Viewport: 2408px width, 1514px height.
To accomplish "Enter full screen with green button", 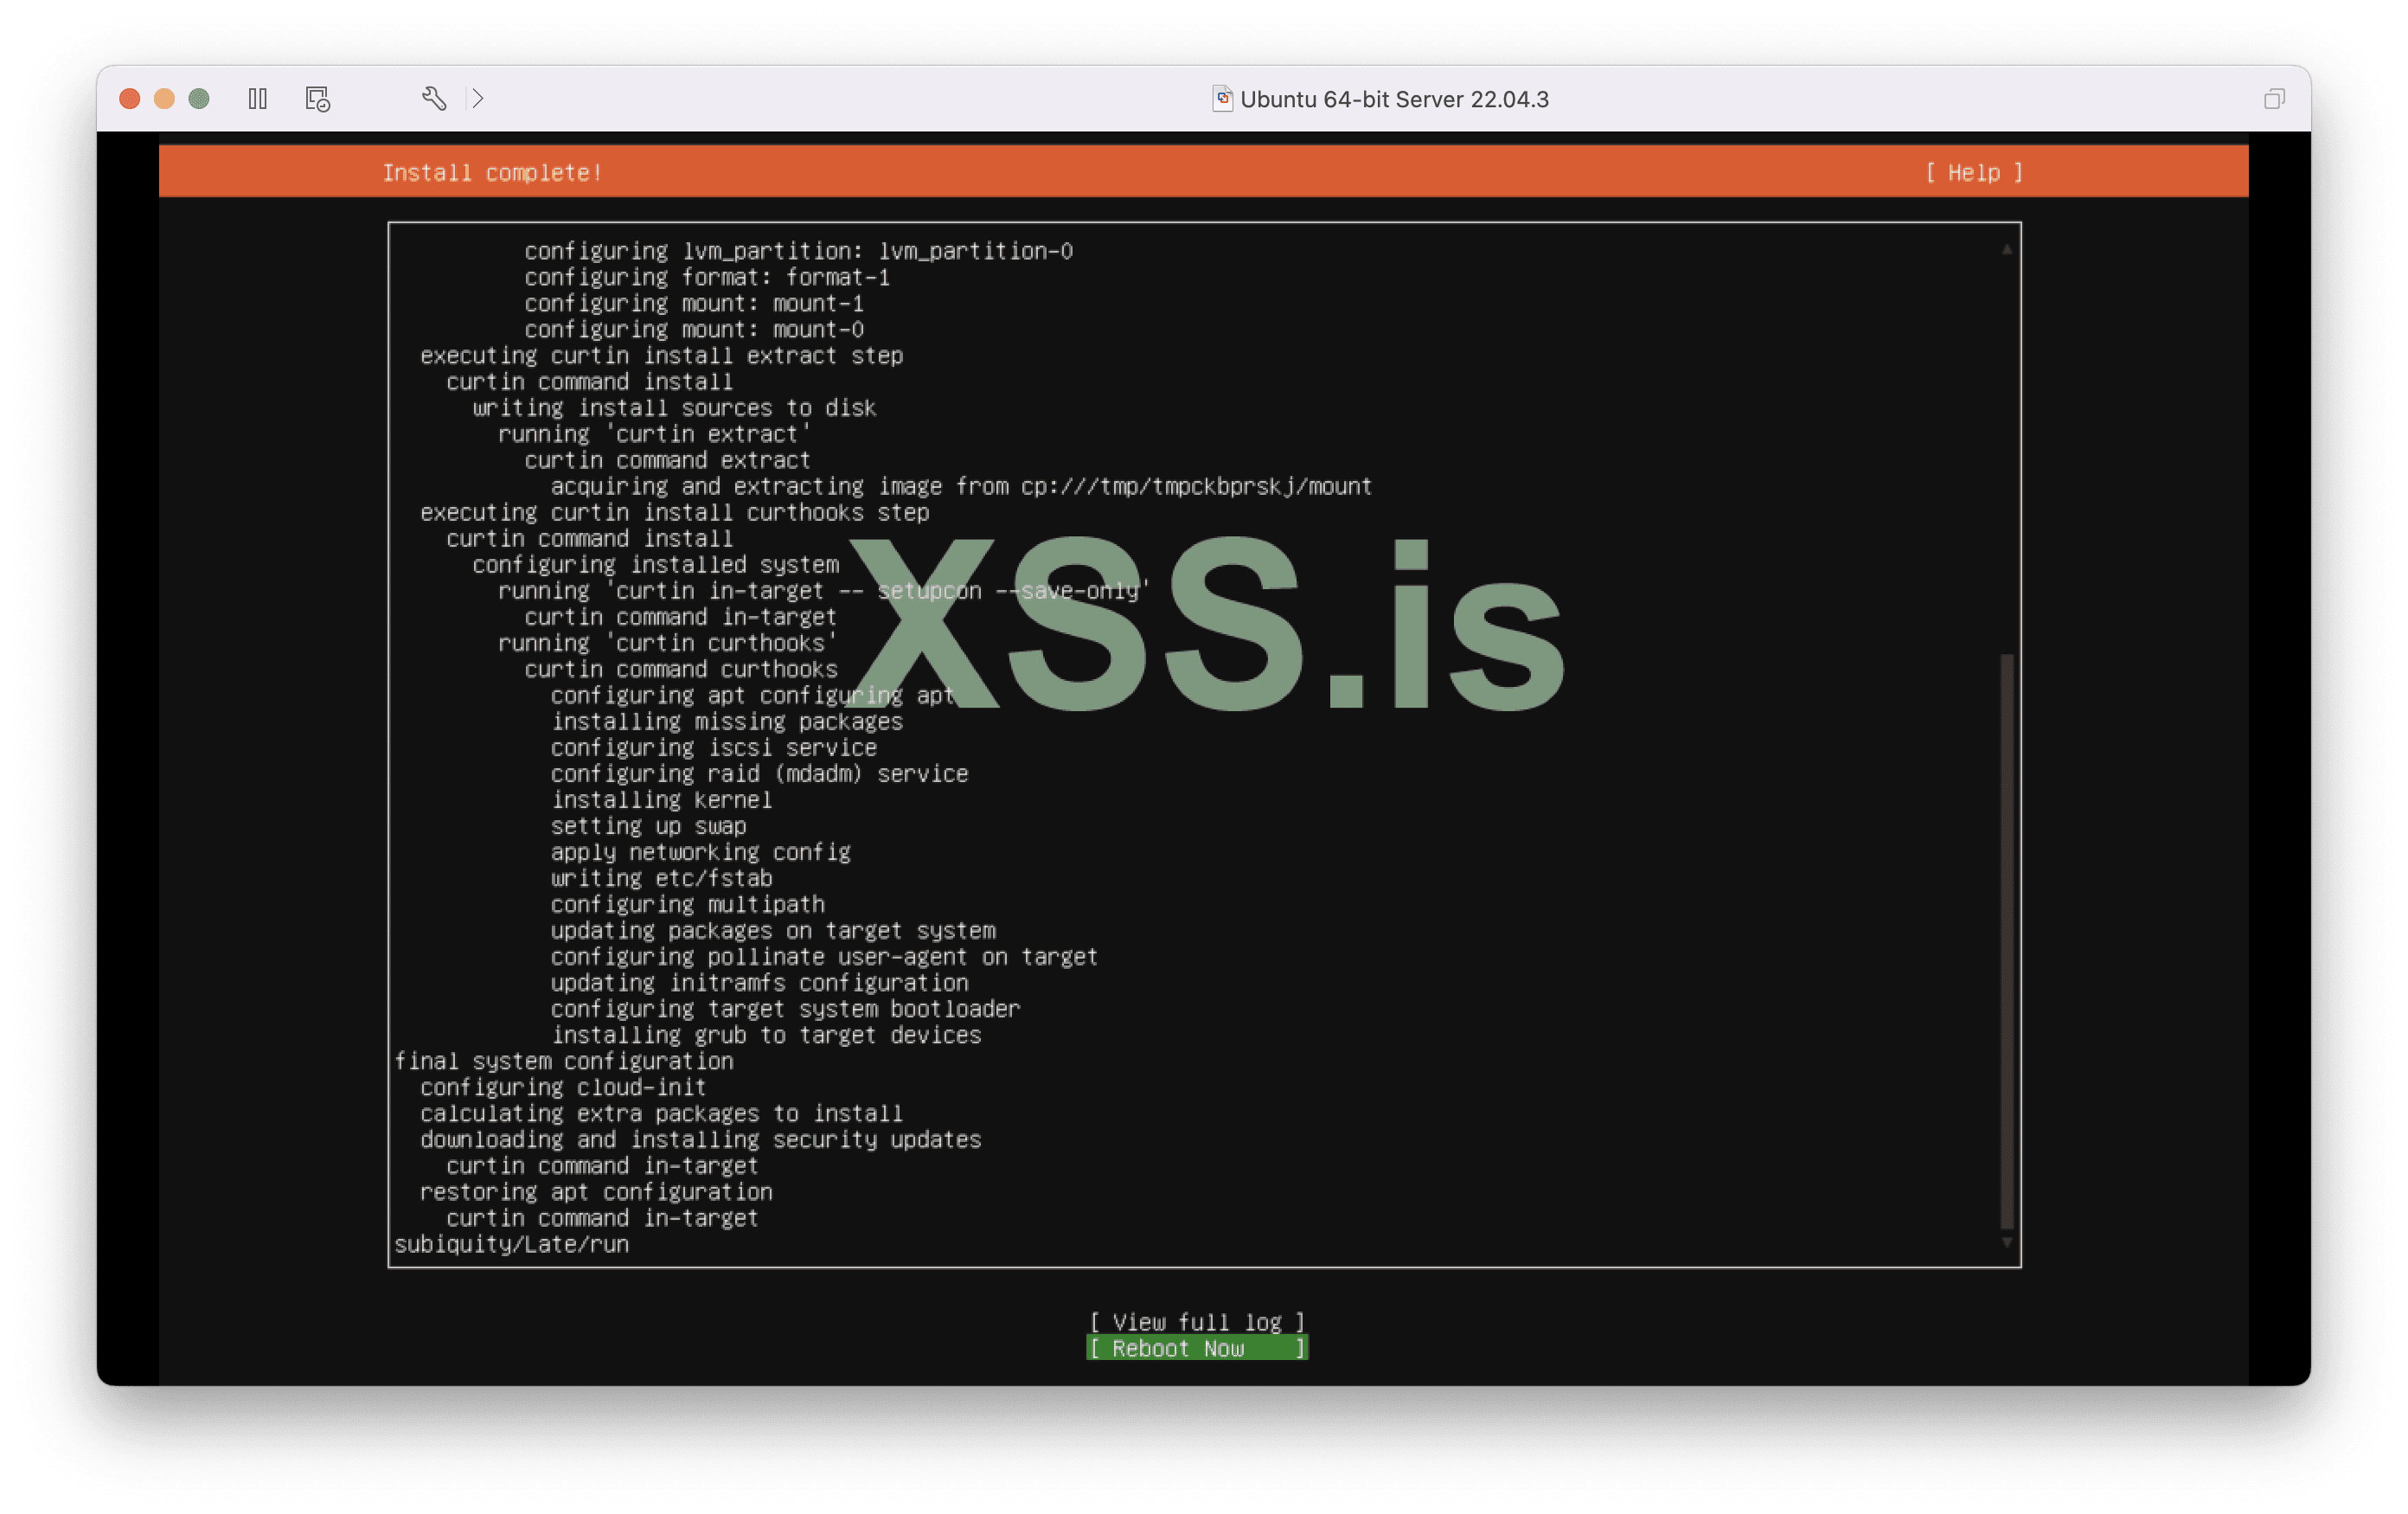I will 199,99.
